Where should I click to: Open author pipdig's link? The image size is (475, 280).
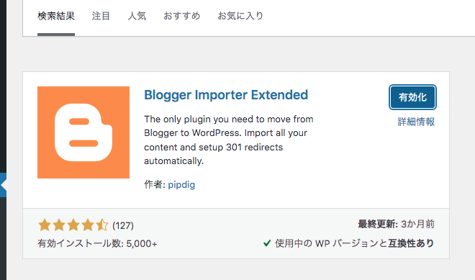(x=181, y=184)
